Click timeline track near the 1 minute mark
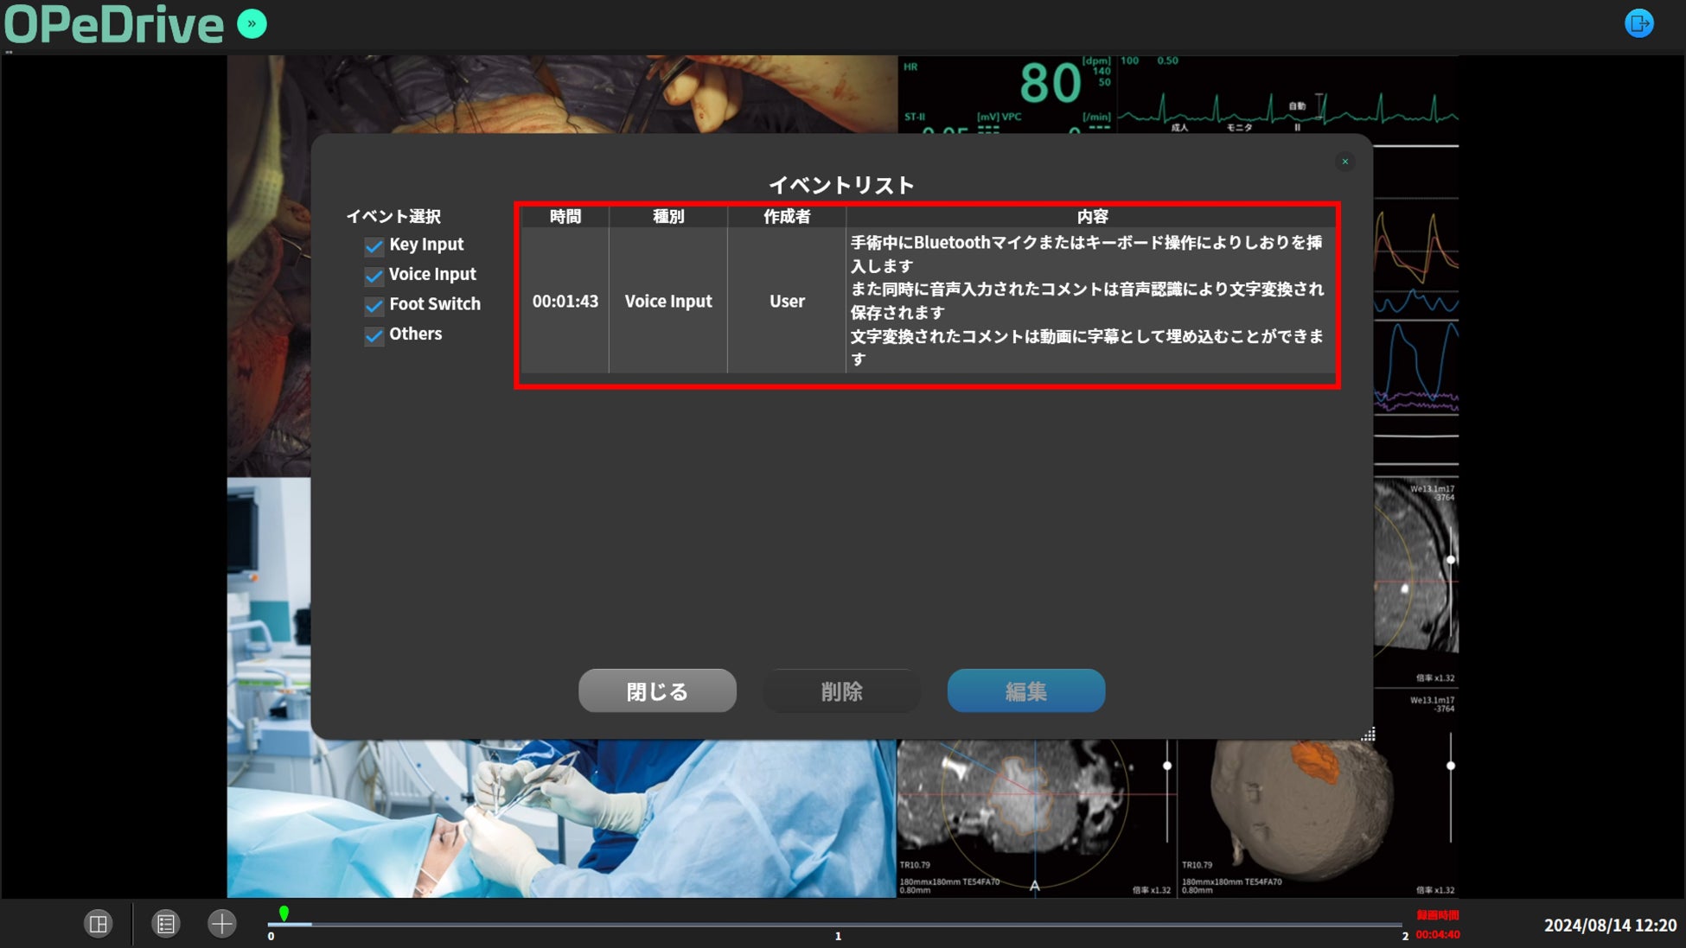Screen dimensions: 1686x948 pos(838,924)
